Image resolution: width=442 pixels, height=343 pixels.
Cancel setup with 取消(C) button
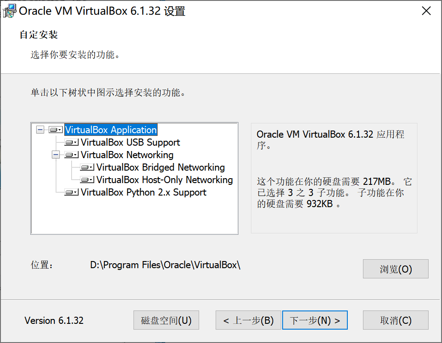click(x=396, y=320)
